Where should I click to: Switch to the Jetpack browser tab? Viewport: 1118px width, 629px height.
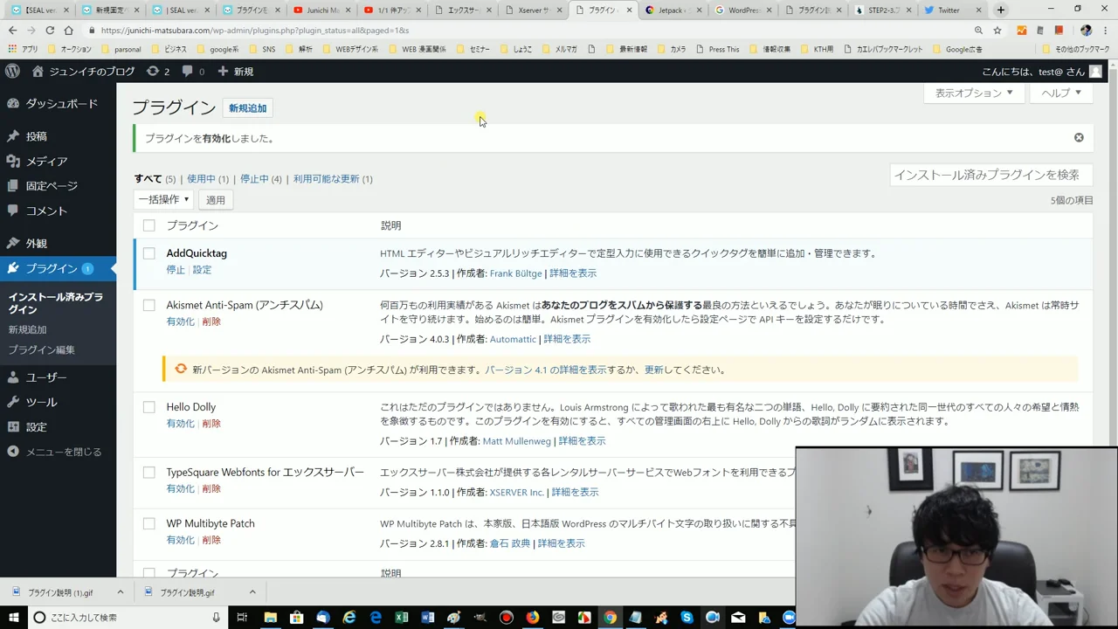coord(673,10)
